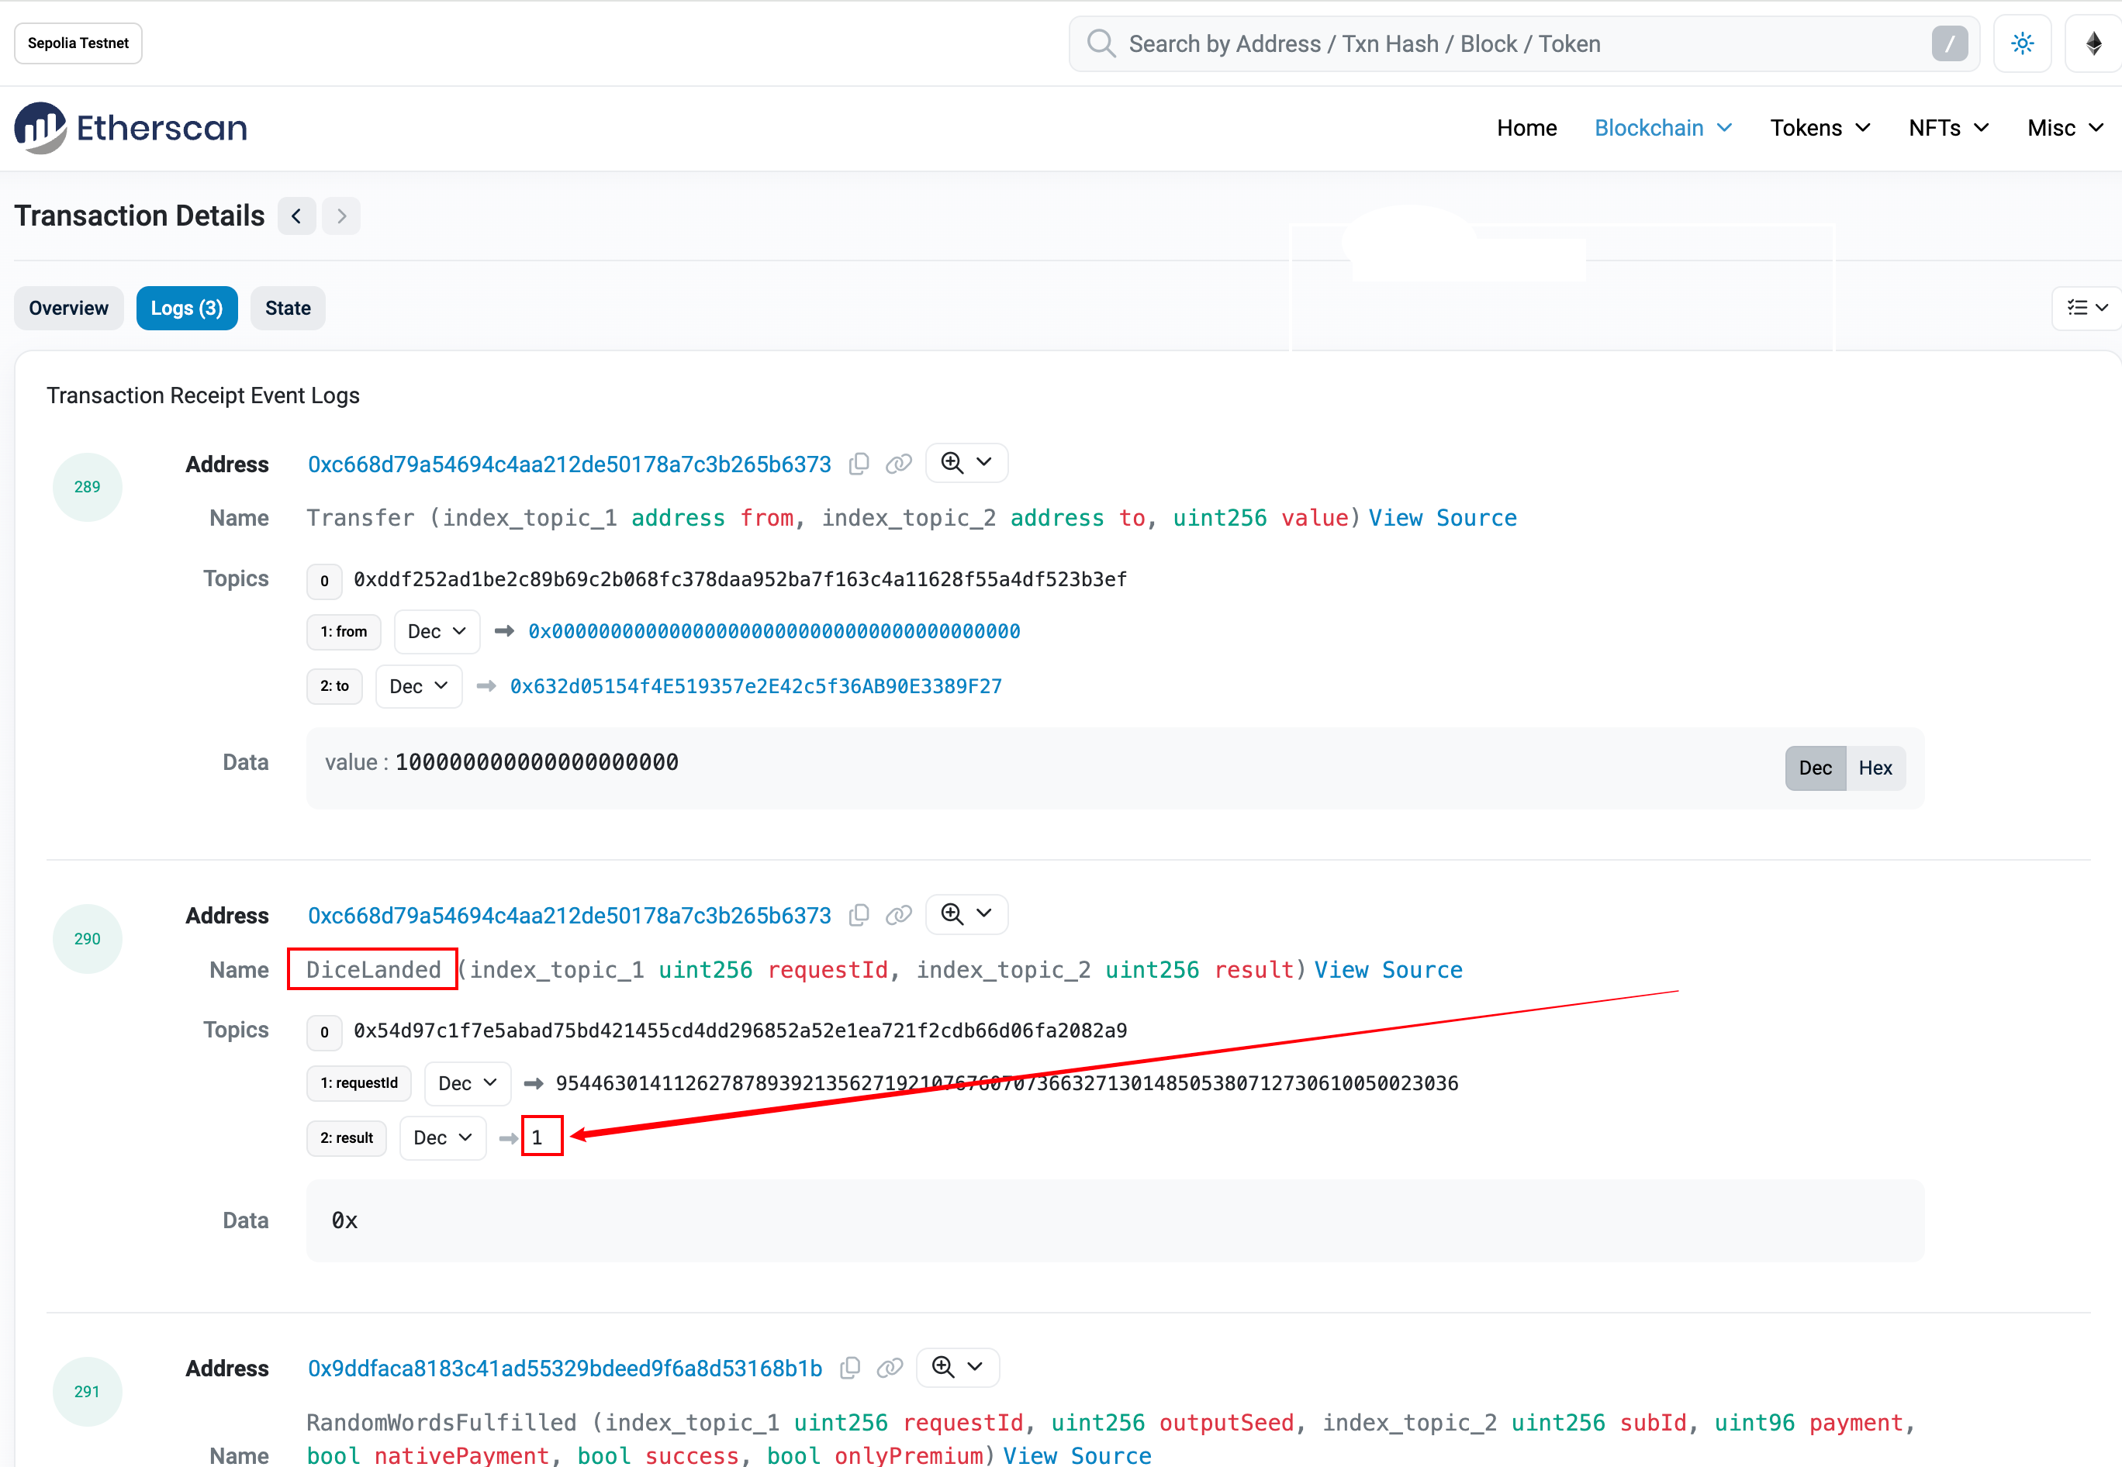
Task: Click the 0x data field of log 290
Action: tap(1115, 1220)
